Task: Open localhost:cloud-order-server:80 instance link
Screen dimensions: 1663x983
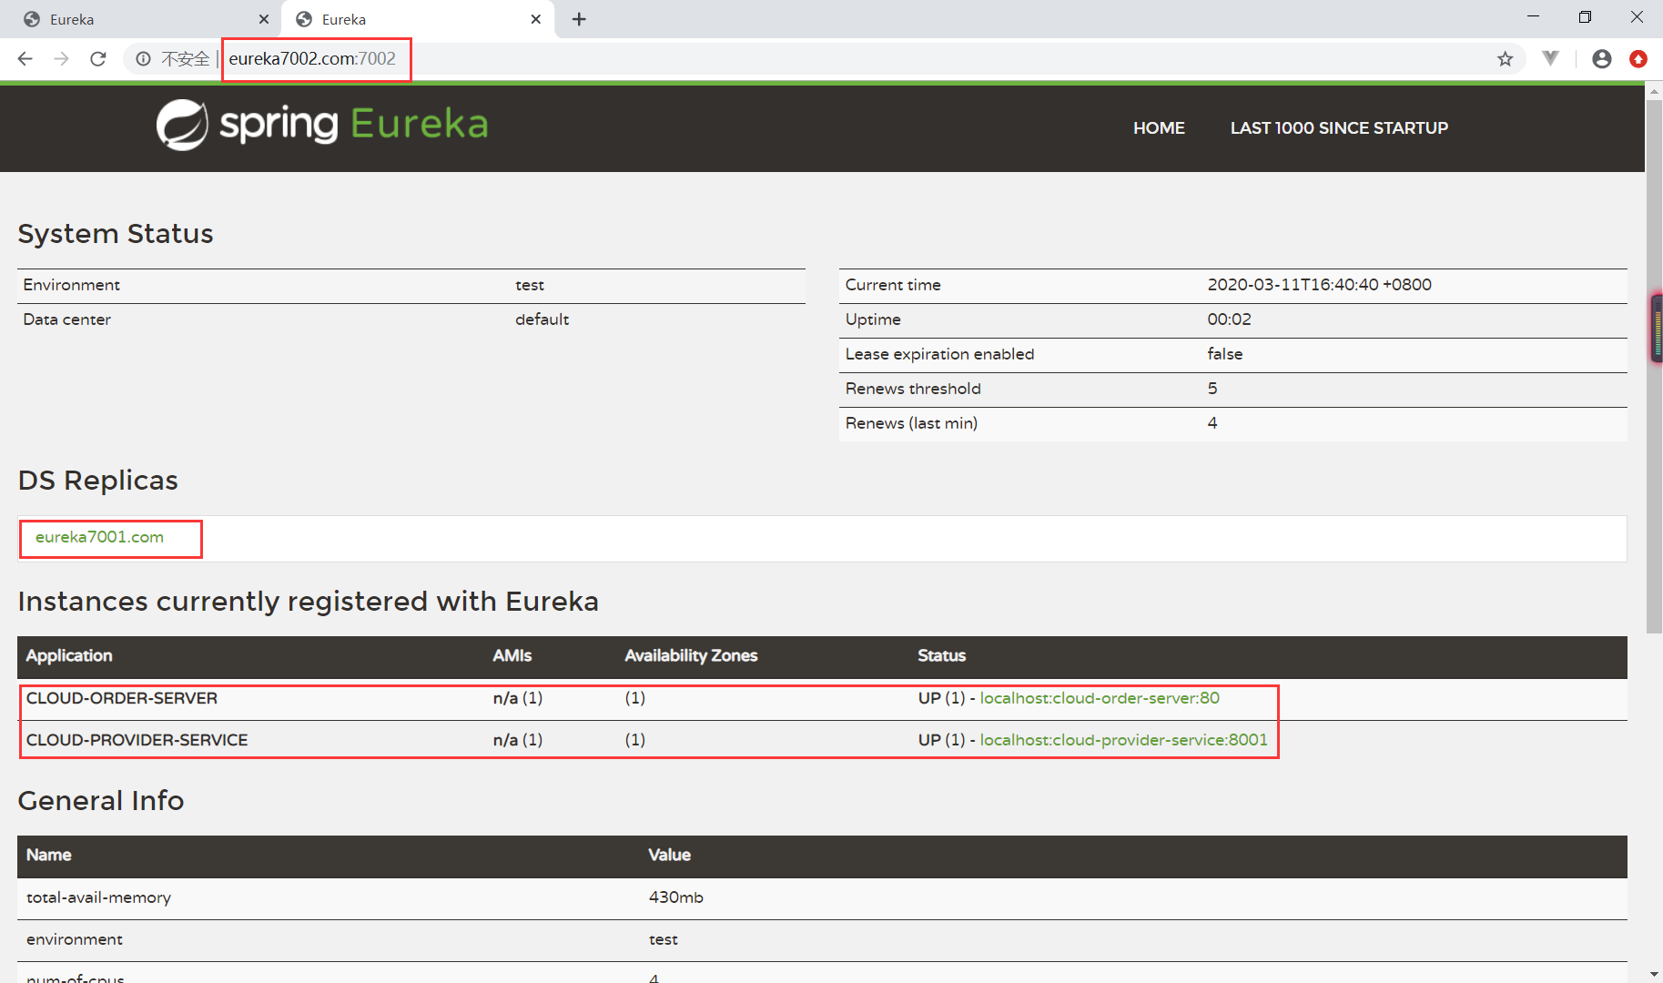Action: pyautogui.click(x=1099, y=698)
